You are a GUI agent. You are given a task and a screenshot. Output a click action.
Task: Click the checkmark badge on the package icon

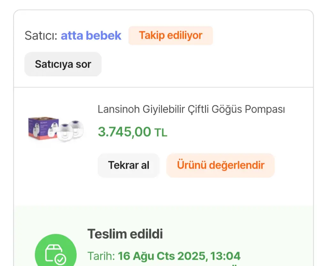click(x=60, y=259)
